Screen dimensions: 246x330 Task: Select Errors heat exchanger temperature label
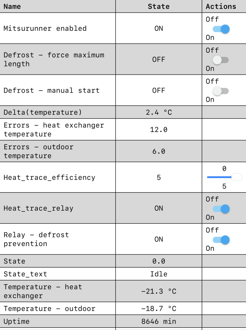pyautogui.click(x=54, y=130)
